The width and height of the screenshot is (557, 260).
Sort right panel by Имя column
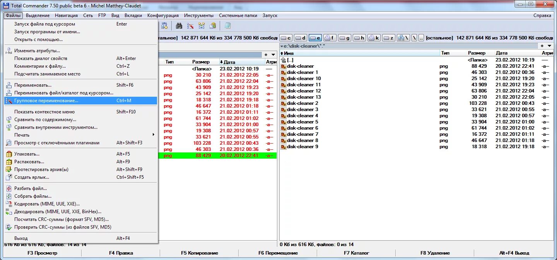point(360,53)
